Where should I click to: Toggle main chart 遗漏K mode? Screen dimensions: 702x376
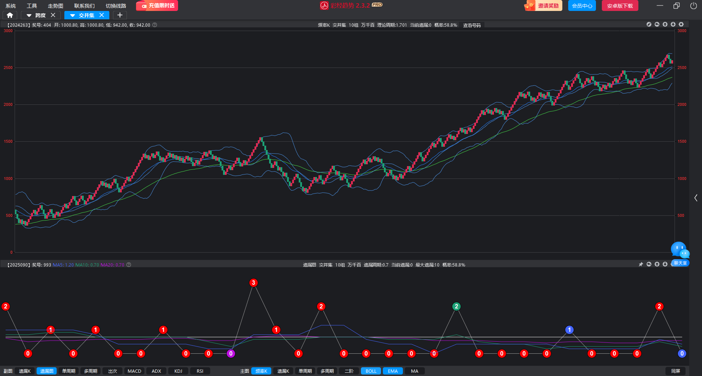click(x=283, y=371)
